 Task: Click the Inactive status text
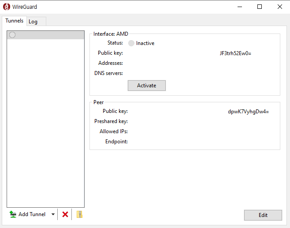[145, 43]
